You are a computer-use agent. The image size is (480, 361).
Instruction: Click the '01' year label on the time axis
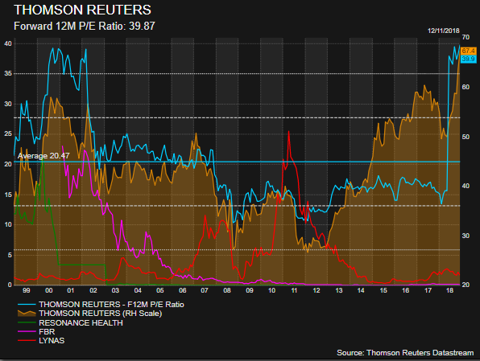(x=71, y=290)
